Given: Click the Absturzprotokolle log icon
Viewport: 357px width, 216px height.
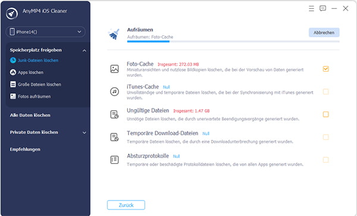Looking at the screenshot, I should [114, 160].
